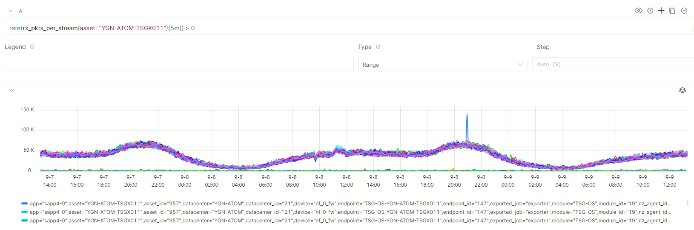Click the legend list vertical scrollbar
Screen dimensions: 694x230
(687, 203)
